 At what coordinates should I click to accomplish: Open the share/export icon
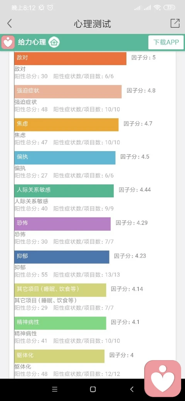tap(175, 23)
